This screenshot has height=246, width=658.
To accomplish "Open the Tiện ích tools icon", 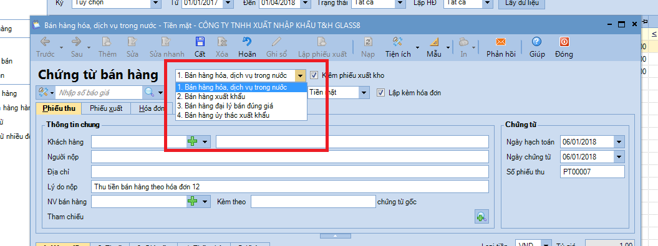I will tap(398, 42).
